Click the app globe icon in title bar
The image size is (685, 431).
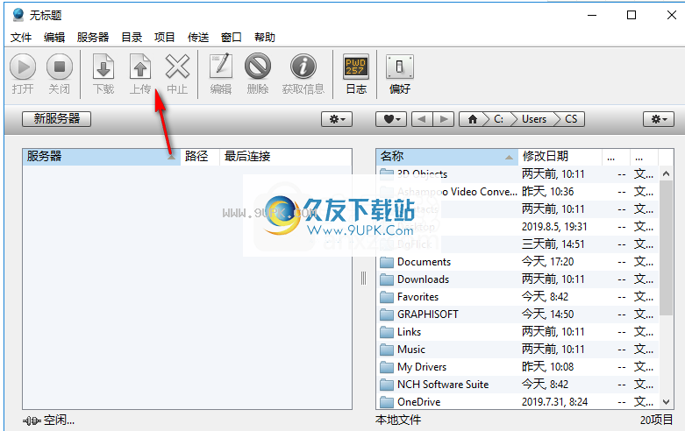[x=18, y=15]
